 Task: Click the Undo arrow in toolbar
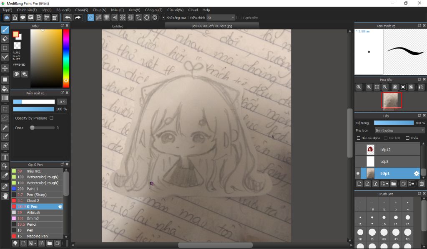tap(68, 17)
